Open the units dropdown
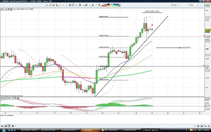Screen dimensions: 211x132 [175, 5]
